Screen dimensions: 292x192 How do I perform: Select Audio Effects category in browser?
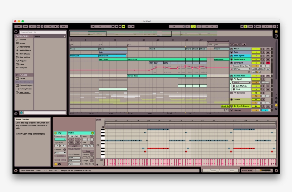(x=25, y=50)
